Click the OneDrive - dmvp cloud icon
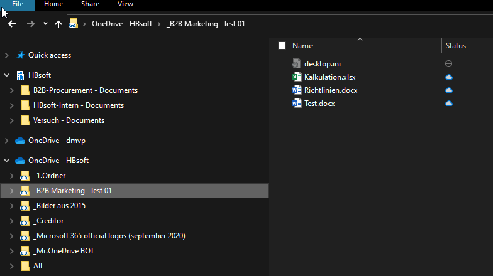The image size is (493, 276). pos(20,141)
